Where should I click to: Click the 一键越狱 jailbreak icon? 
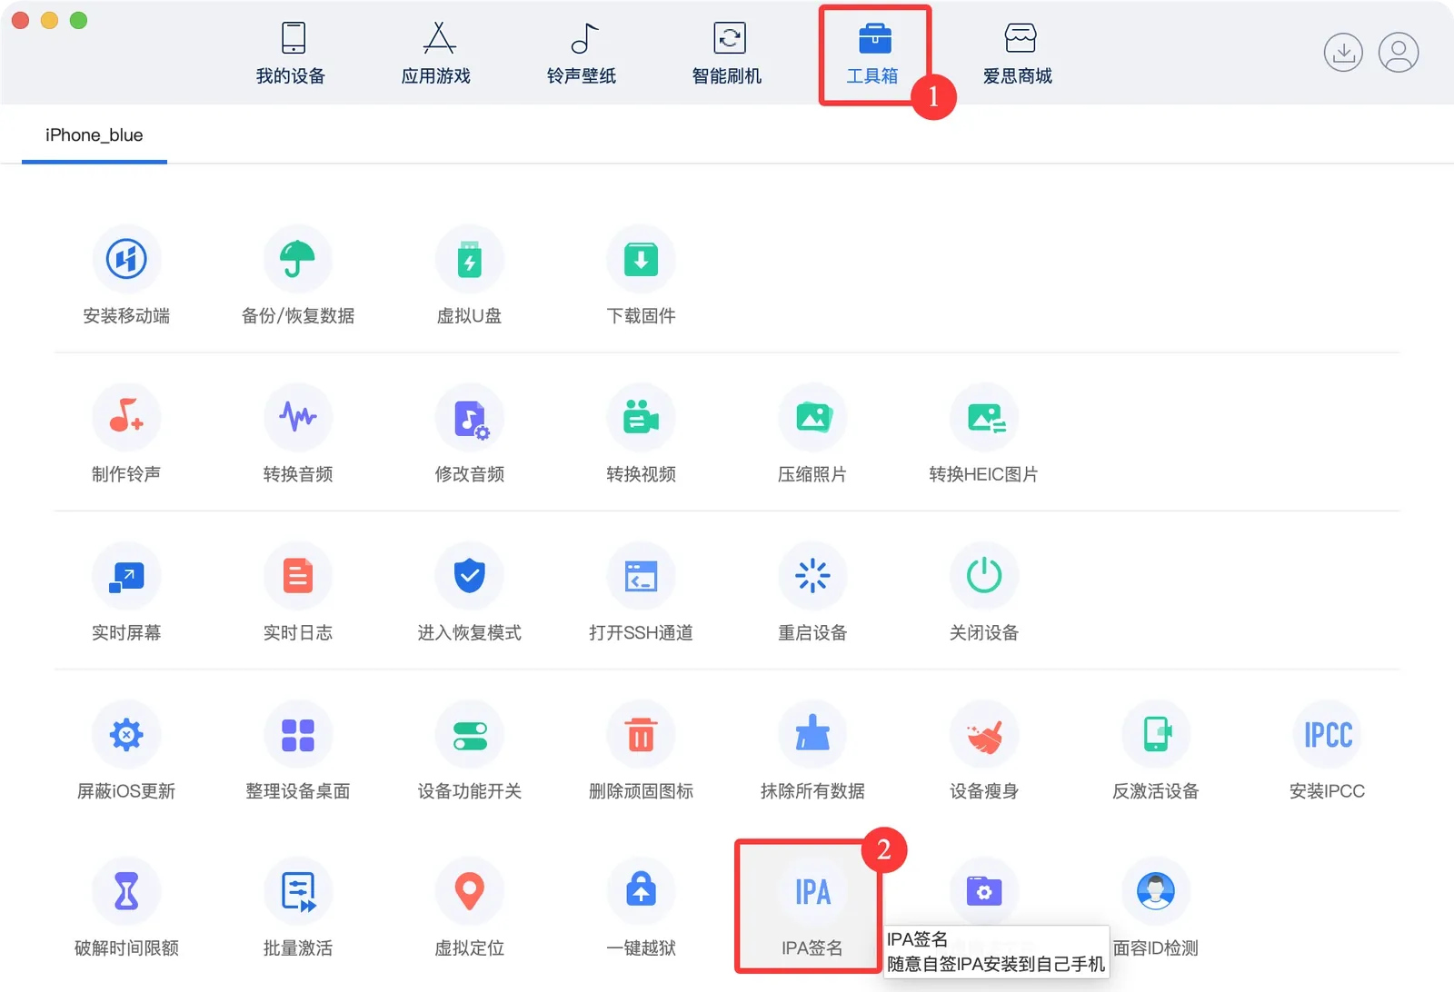click(641, 891)
